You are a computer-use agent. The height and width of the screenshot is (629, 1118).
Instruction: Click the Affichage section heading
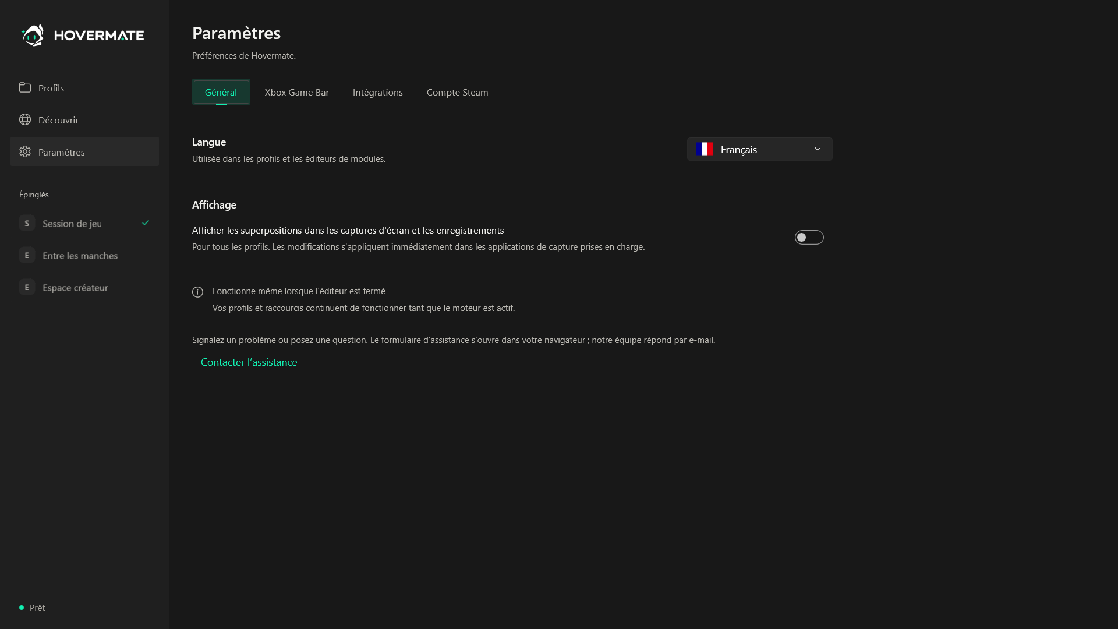coord(214,204)
